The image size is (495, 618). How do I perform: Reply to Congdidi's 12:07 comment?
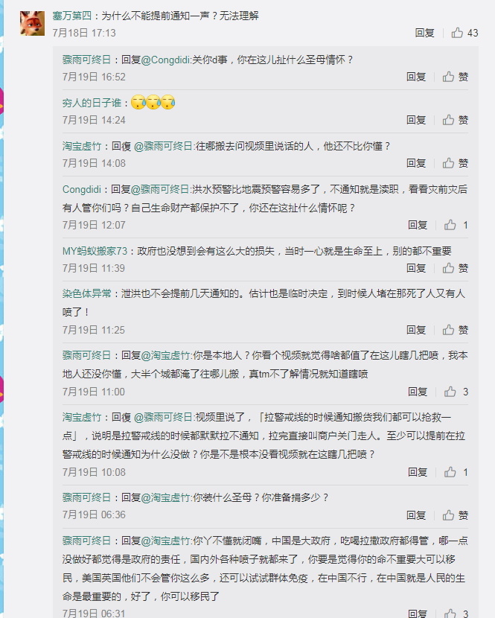point(418,225)
